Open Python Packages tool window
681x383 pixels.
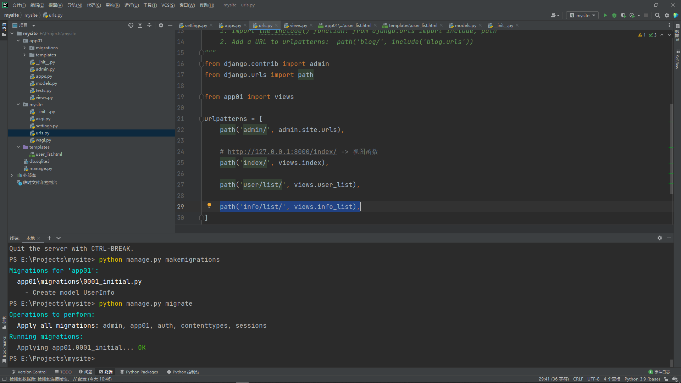pos(139,372)
